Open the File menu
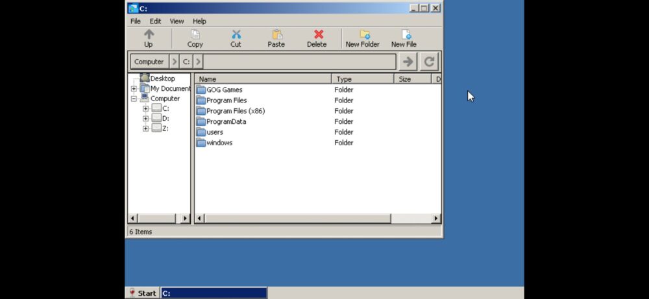Viewport: 649px width, 299px height. 135,21
